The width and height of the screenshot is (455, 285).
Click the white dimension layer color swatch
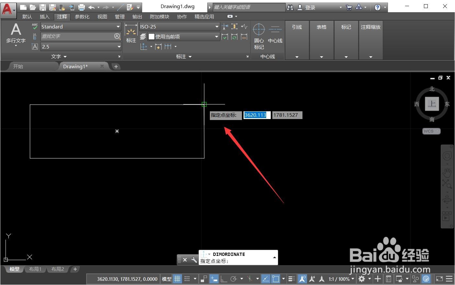[151, 37]
